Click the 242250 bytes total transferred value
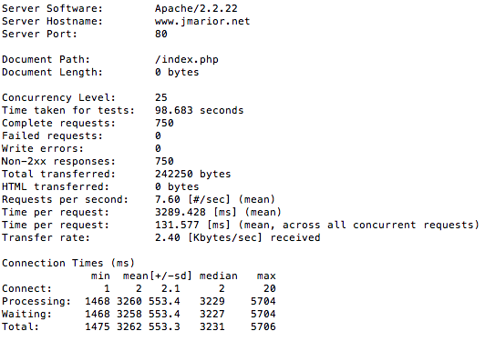This screenshot has height=341, width=485. 193,174
